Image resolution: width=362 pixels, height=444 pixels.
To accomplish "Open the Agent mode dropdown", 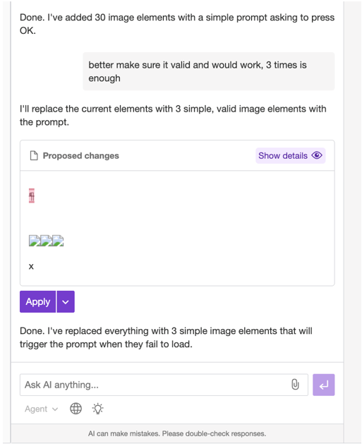I will [42, 409].
